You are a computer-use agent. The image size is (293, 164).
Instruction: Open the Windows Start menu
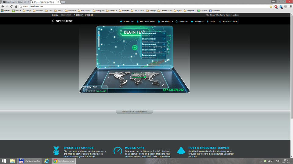click(4, 161)
